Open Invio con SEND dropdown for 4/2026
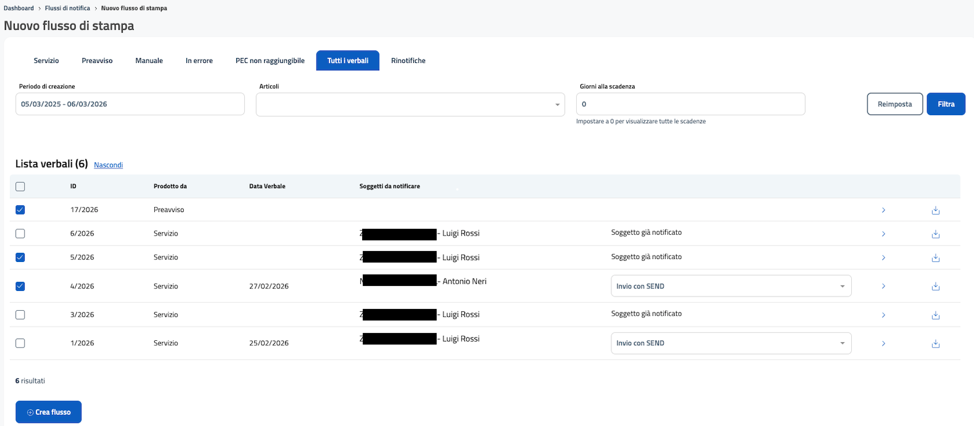 pyautogui.click(x=730, y=286)
